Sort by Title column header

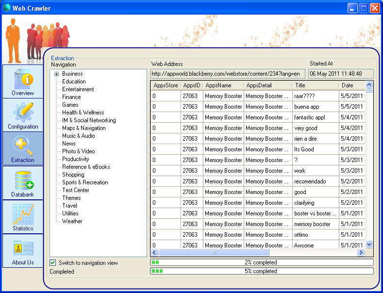[316, 85]
